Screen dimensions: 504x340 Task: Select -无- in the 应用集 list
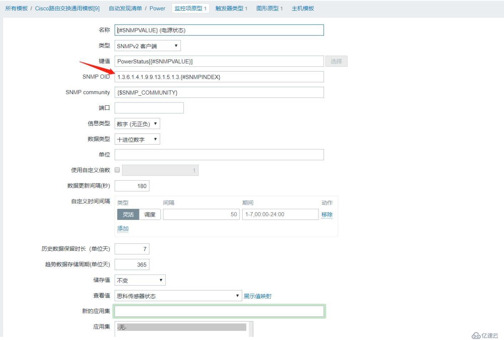tap(181, 327)
